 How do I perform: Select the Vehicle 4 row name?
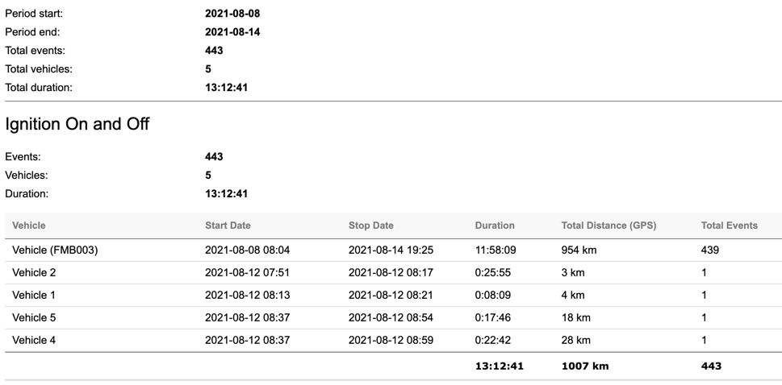click(34, 341)
